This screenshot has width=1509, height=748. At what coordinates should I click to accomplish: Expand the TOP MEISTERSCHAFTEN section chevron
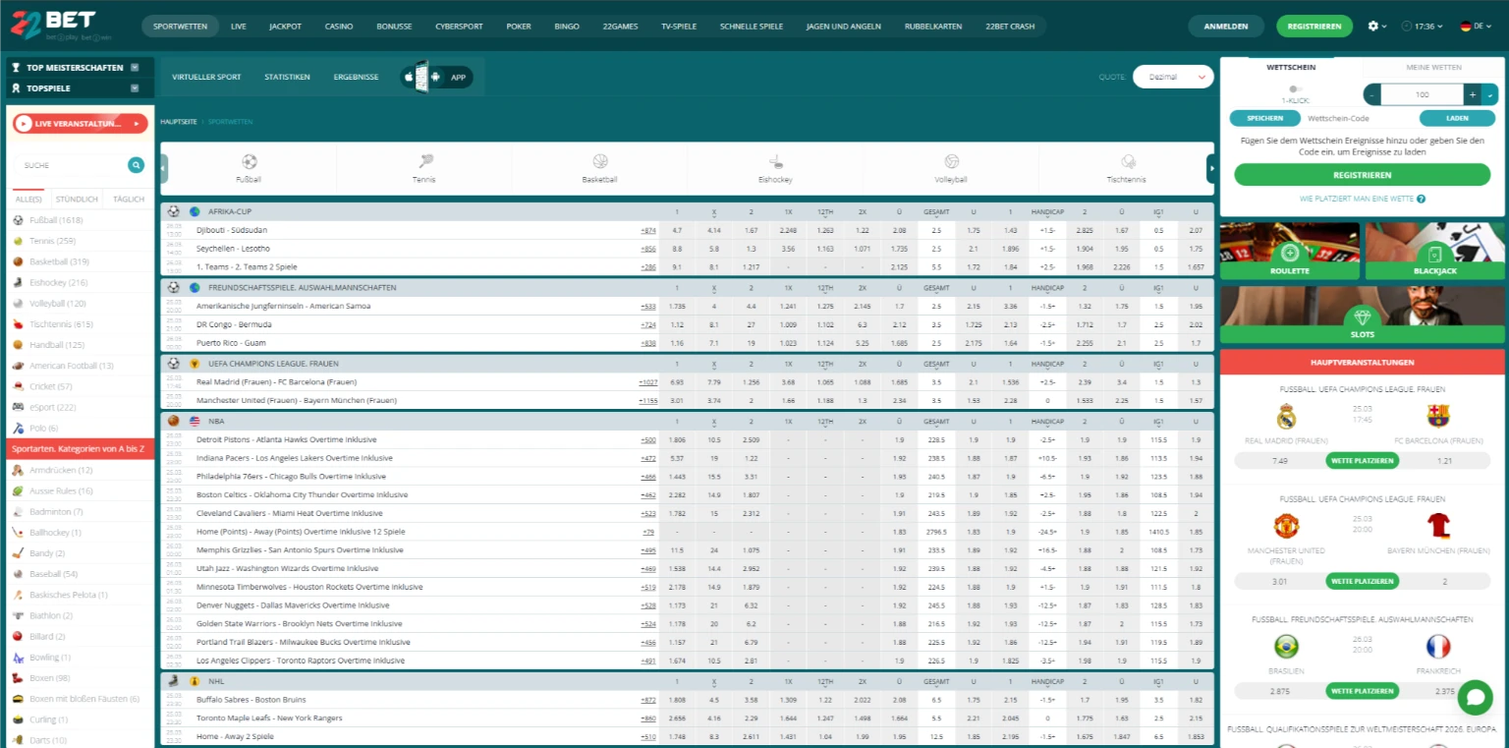pos(137,68)
